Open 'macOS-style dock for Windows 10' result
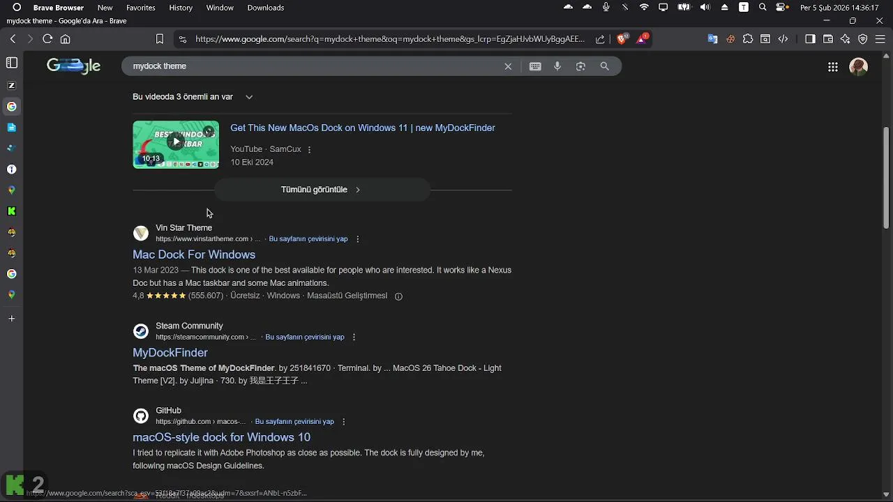Image resolution: width=893 pixels, height=502 pixels. coord(222,438)
